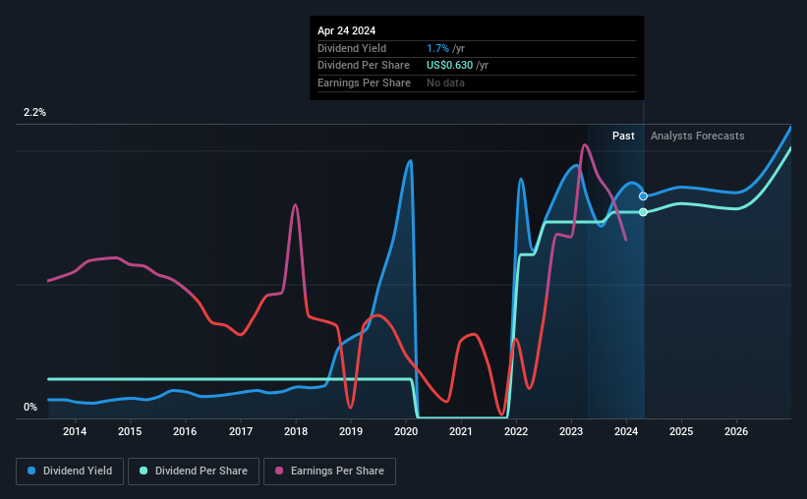The image size is (807, 499).
Task: Click the 2024 x-axis label
Action: 626,431
